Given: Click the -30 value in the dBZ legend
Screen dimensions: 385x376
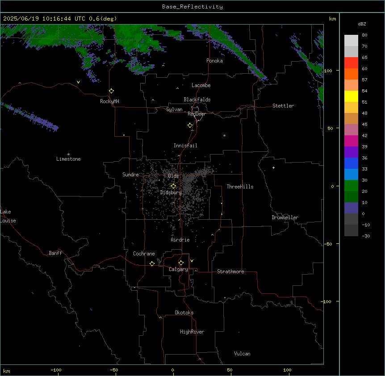Looking at the screenshot, I should coord(366,236).
